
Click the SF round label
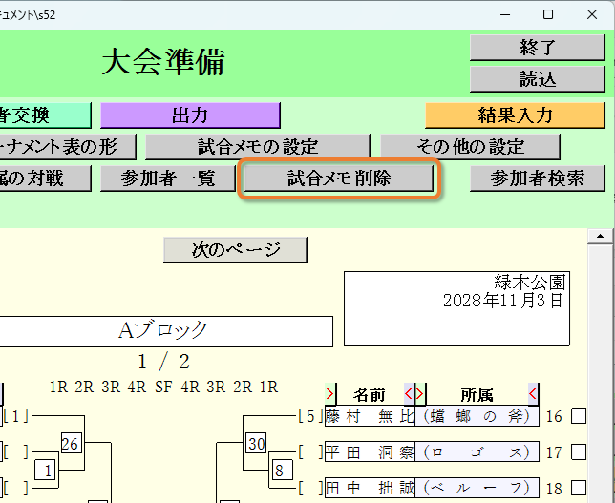pyautogui.click(x=163, y=387)
